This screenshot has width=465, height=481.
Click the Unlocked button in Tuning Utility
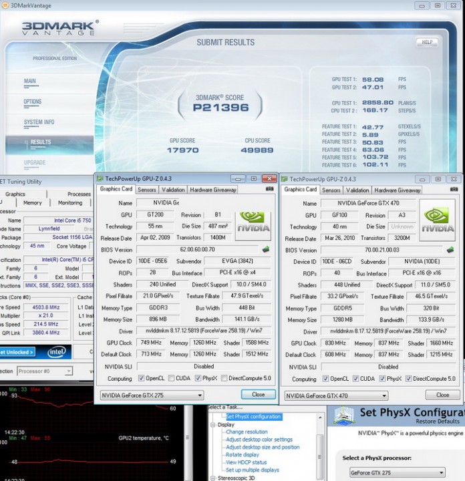17,352
